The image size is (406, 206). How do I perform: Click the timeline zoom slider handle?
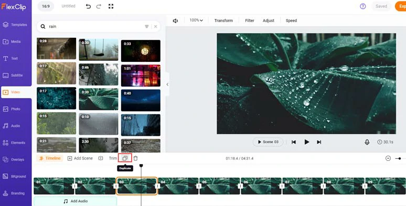tap(400, 158)
